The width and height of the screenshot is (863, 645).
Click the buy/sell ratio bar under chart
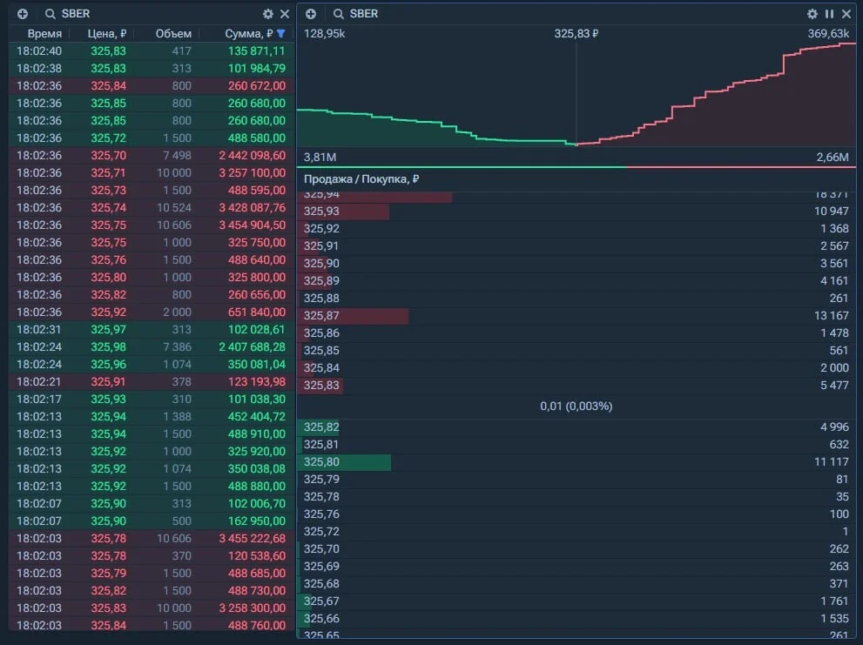click(576, 167)
